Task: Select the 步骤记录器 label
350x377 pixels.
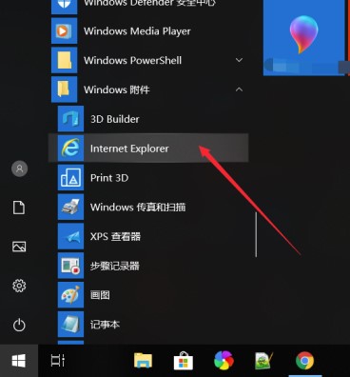Action: (x=115, y=266)
